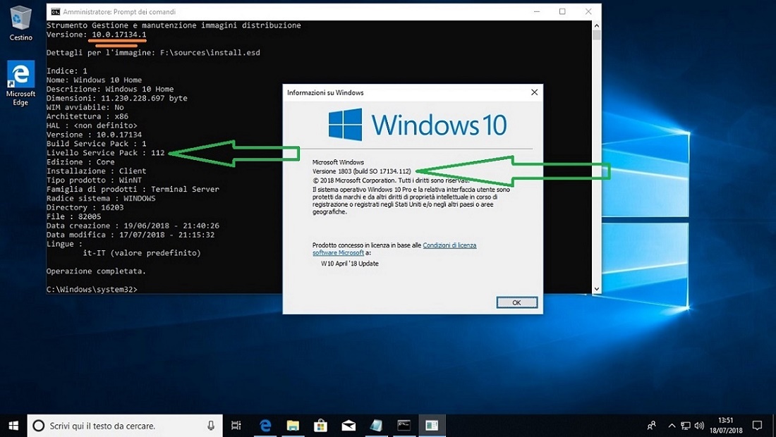Screen dimensions: 776x437
Task: Switch to Command Prompt in the taskbar
Action: click(404, 425)
